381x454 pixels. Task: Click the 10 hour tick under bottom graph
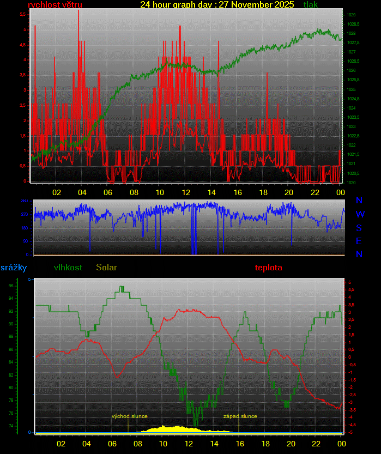coord(163,444)
